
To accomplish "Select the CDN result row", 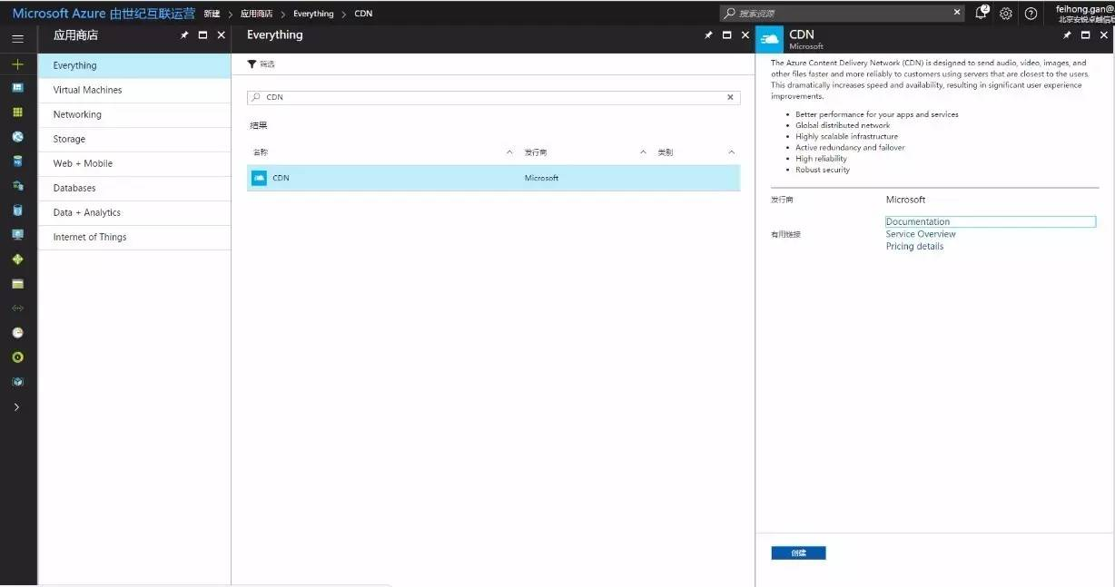I will pyautogui.click(x=494, y=178).
